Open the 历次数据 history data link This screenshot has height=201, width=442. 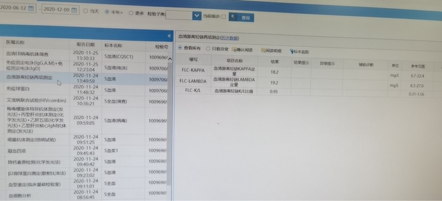tap(229, 38)
